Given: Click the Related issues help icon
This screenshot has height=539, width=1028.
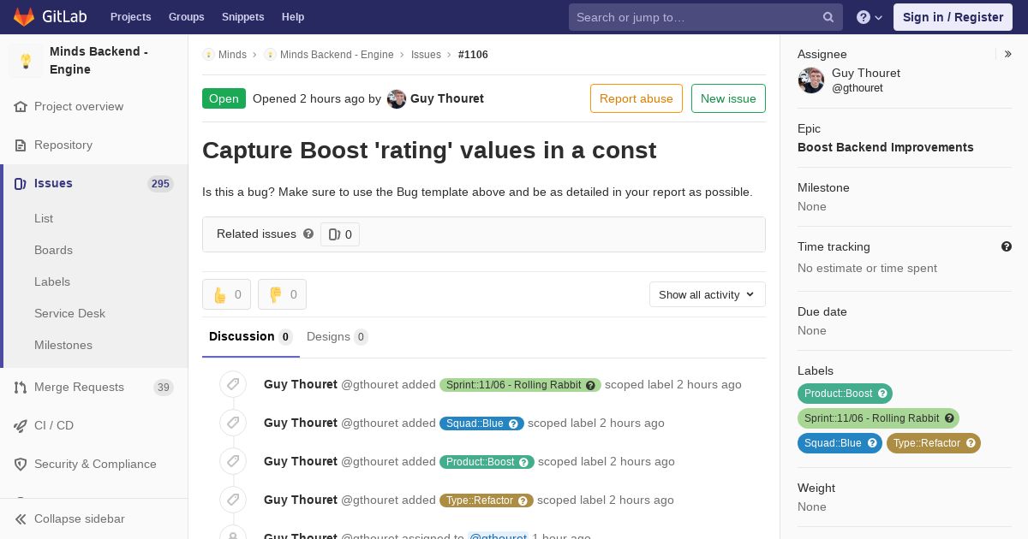Looking at the screenshot, I should (308, 234).
